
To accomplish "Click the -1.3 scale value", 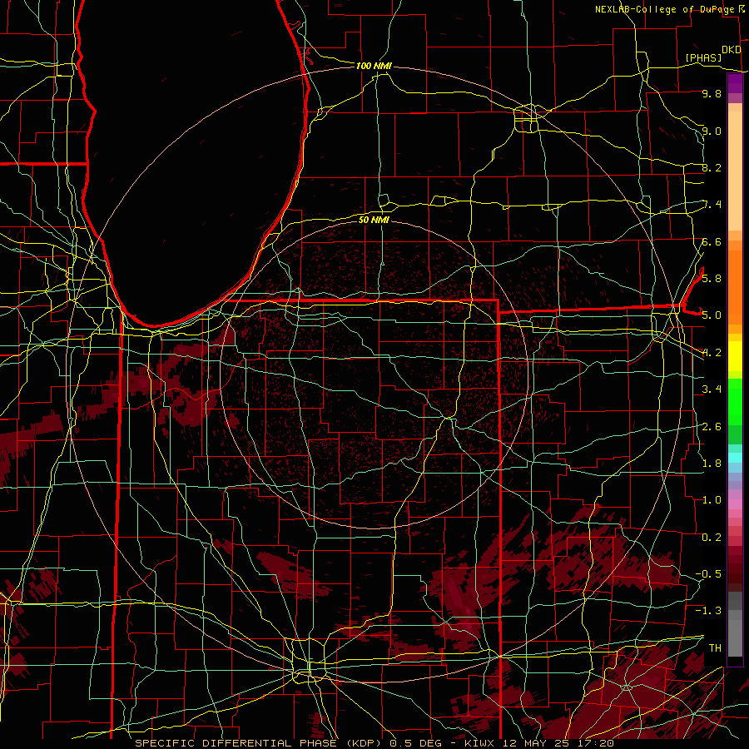I will [x=708, y=611].
